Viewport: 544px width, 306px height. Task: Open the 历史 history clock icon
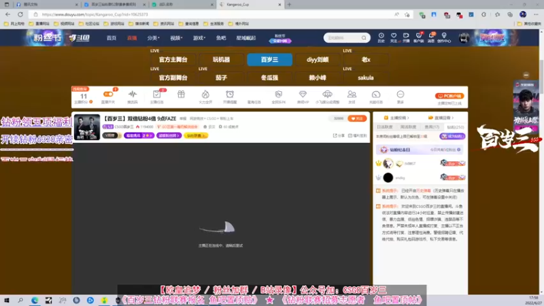[x=381, y=36]
